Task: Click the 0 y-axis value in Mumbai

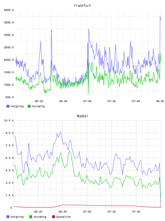Action: tap(11, 208)
